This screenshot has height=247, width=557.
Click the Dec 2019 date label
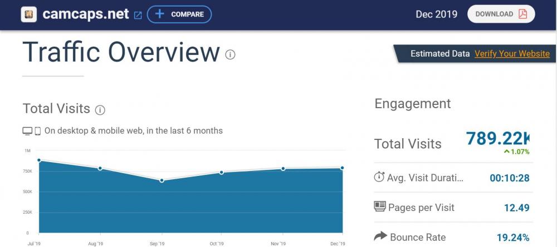(436, 14)
